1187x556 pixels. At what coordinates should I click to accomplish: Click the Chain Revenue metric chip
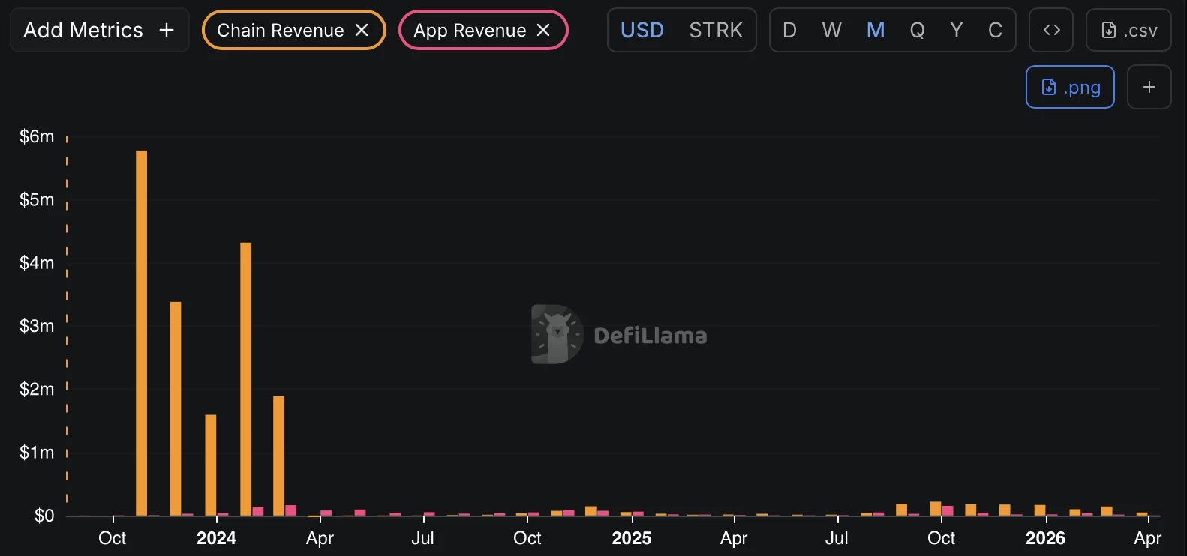coord(280,30)
